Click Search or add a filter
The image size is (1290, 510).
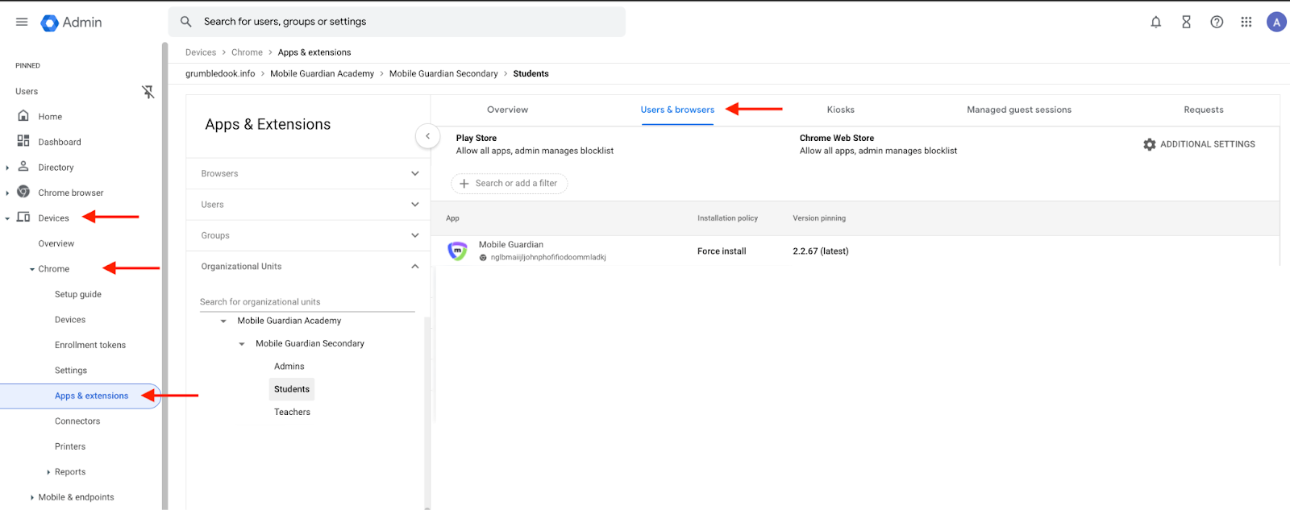coord(510,184)
